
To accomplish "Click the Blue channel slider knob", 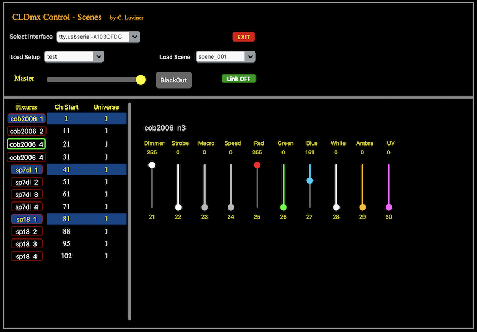I will 310,180.
